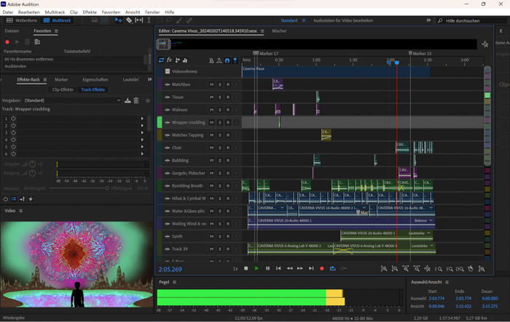Open the Vorgaben (Standard) preset dropdown
The height and width of the screenshot is (322, 510).
pyautogui.click(x=72, y=100)
